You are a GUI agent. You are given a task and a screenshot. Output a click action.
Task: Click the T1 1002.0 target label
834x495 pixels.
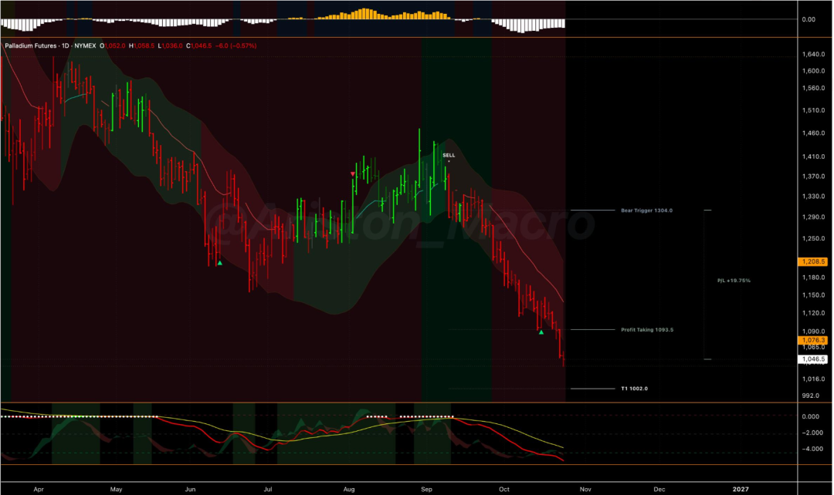[x=635, y=389]
